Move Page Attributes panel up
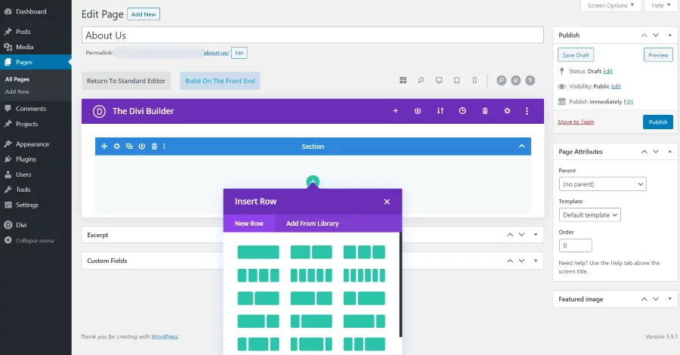 644,151
